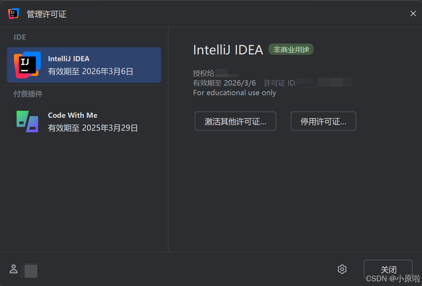422x286 pixels.
Task: Click the IDE section header
Action: [20, 37]
